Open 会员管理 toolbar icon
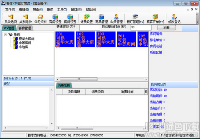200x139 pixels. point(116,19)
